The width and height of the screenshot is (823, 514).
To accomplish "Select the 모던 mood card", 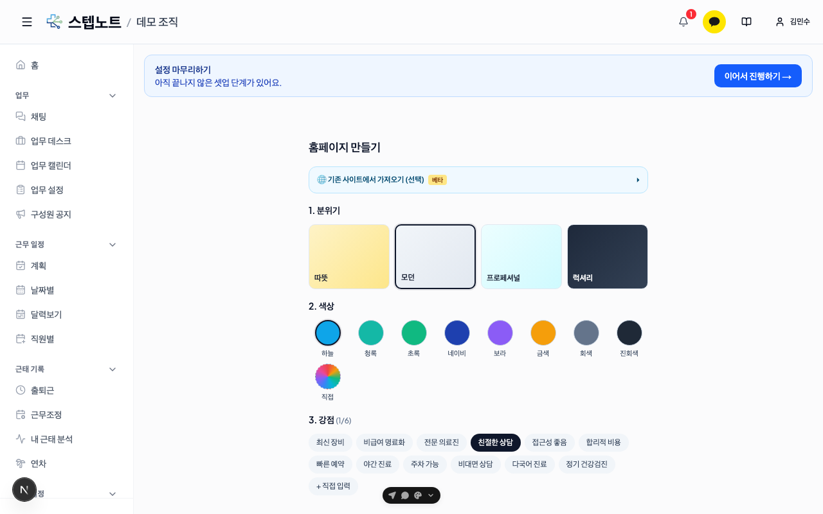I will pos(435,257).
